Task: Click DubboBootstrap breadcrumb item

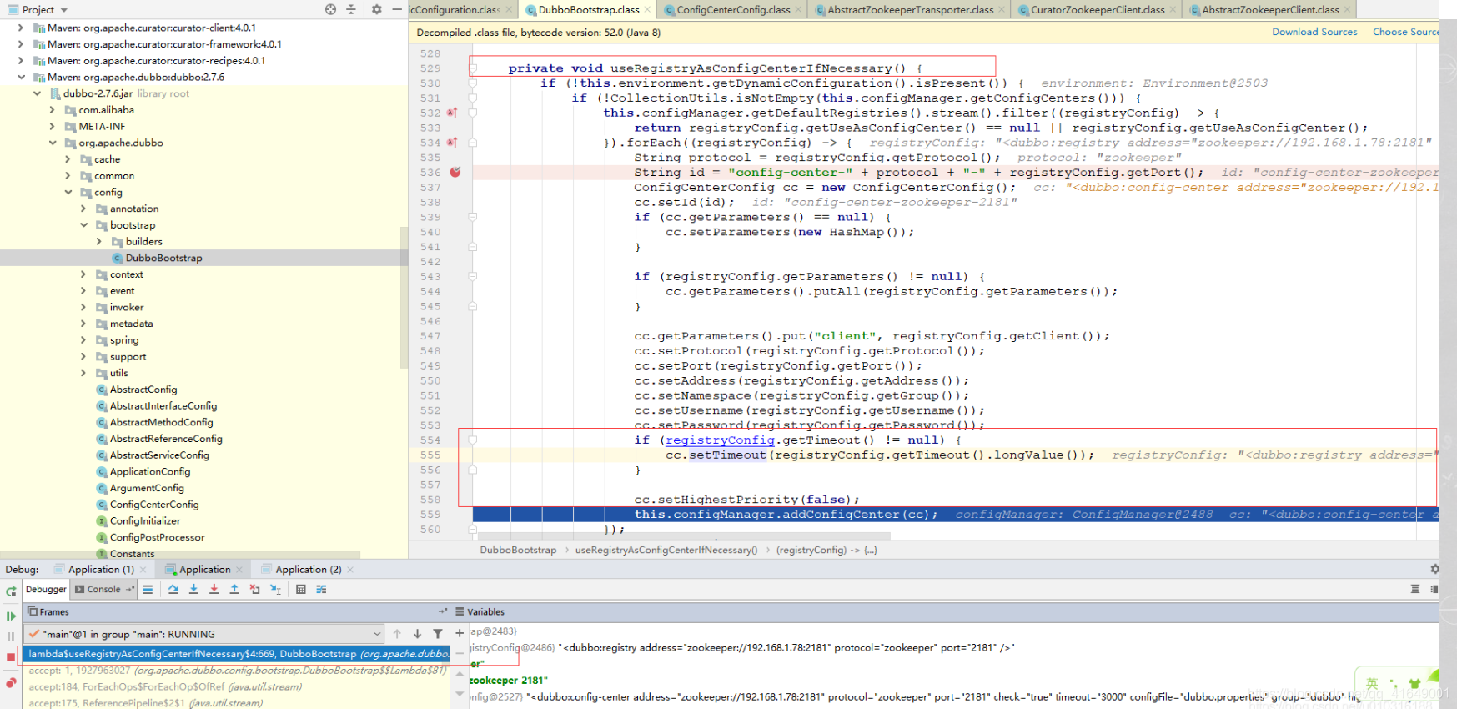Action: point(518,550)
